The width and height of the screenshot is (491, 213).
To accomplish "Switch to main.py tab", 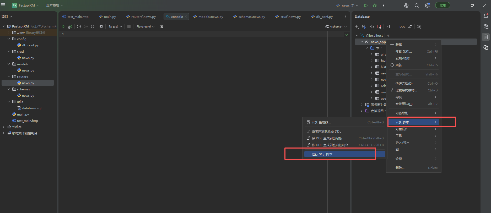I will click(107, 17).
